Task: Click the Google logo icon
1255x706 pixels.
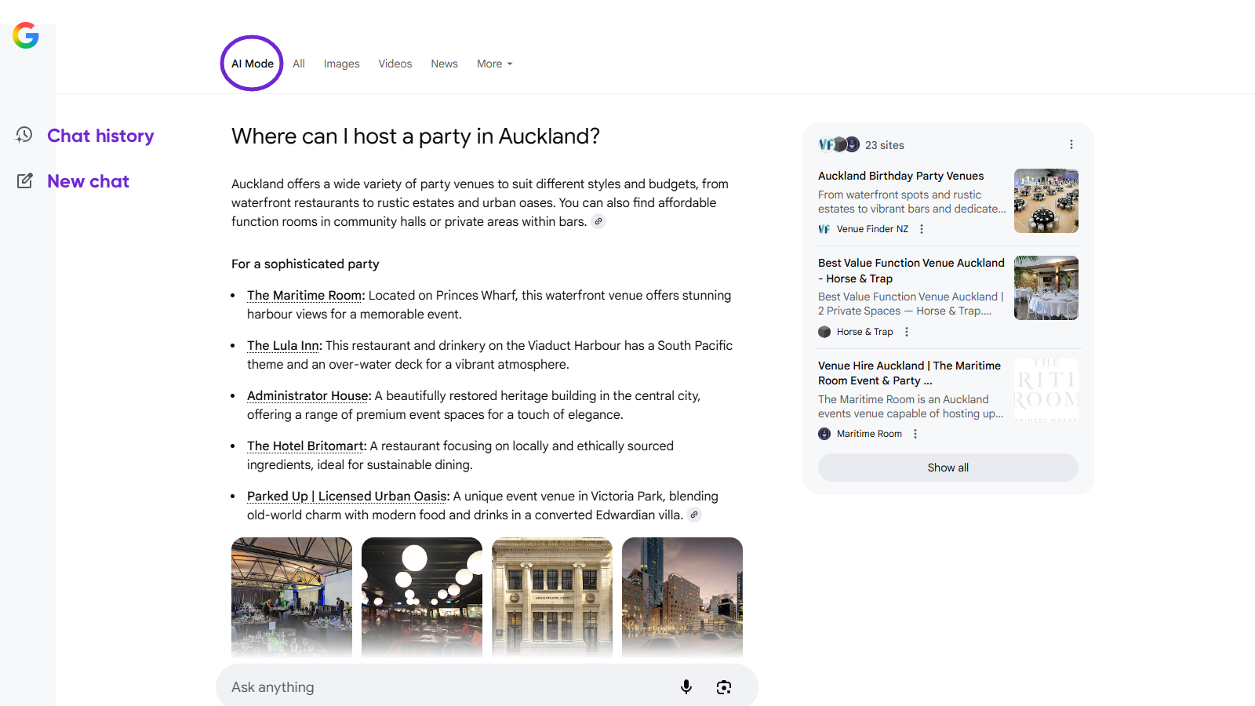Action: (x=26, y=35)
